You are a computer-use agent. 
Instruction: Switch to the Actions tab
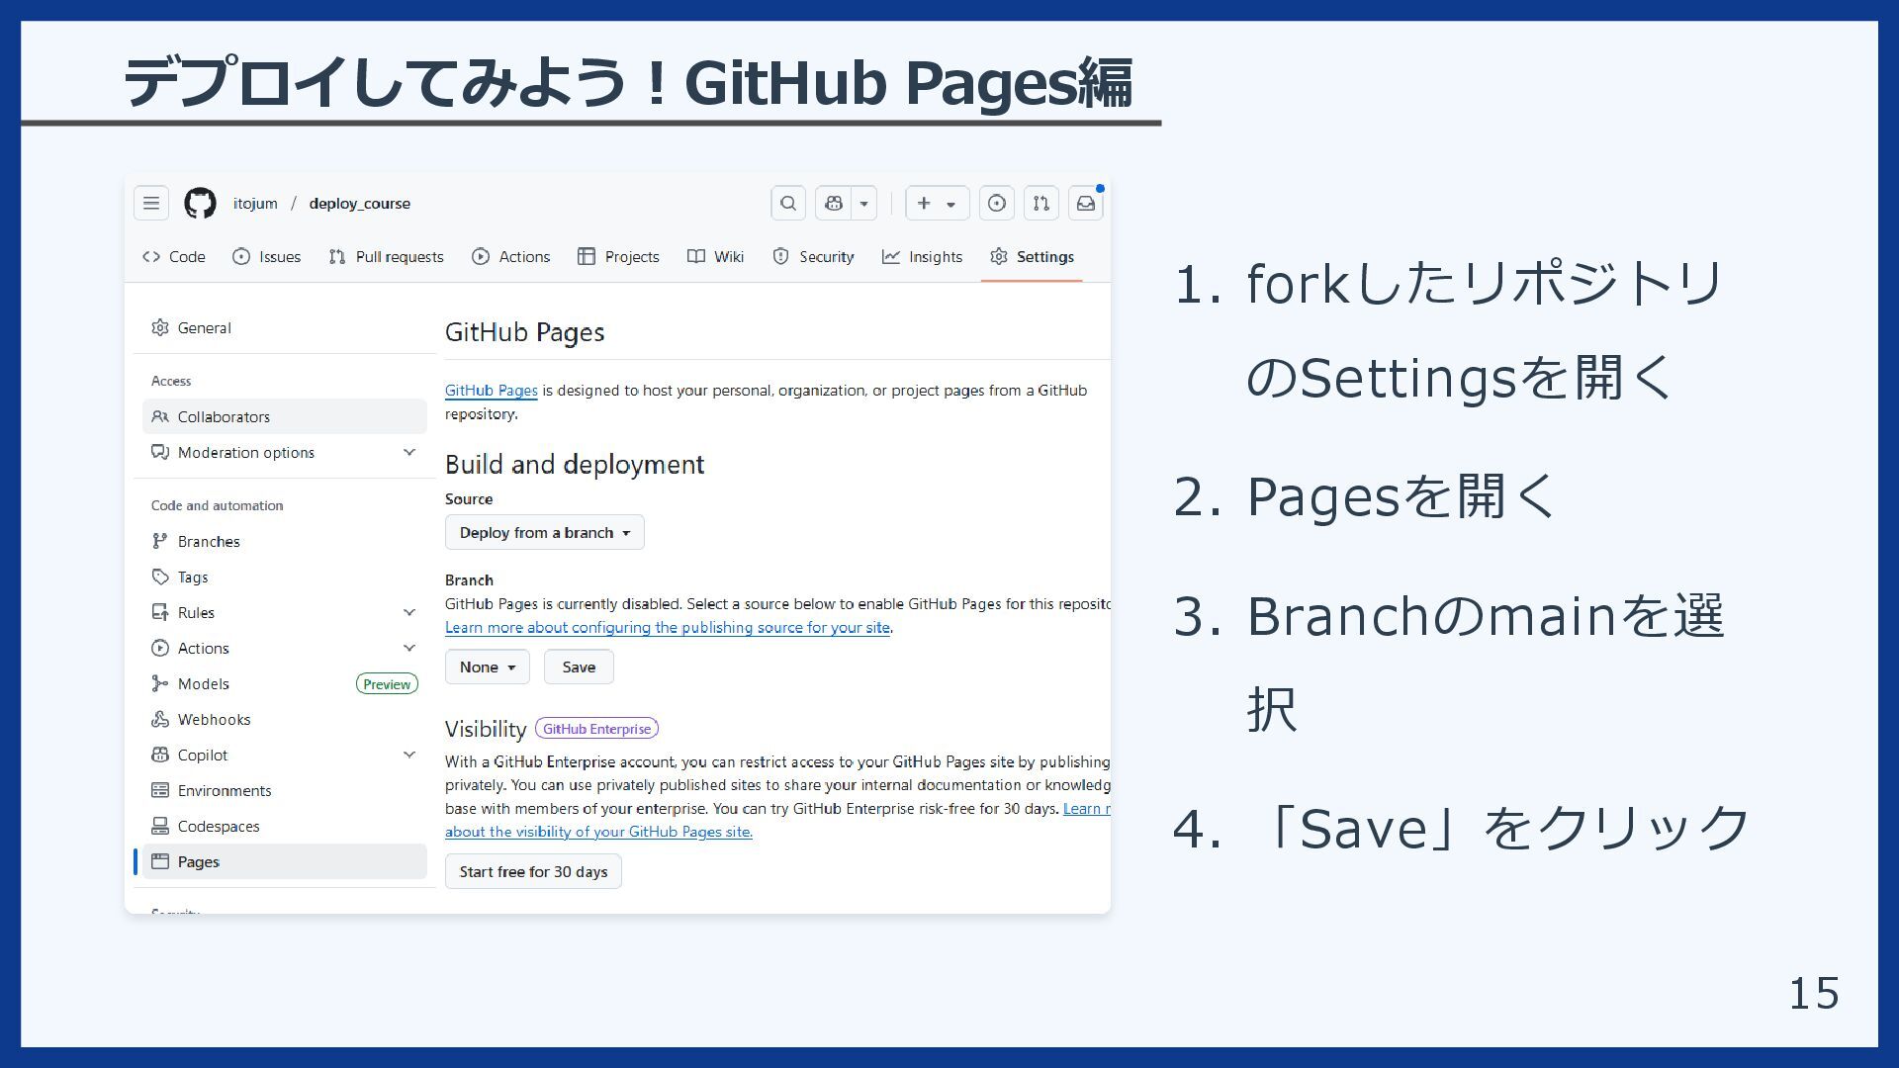click(511, 257)
